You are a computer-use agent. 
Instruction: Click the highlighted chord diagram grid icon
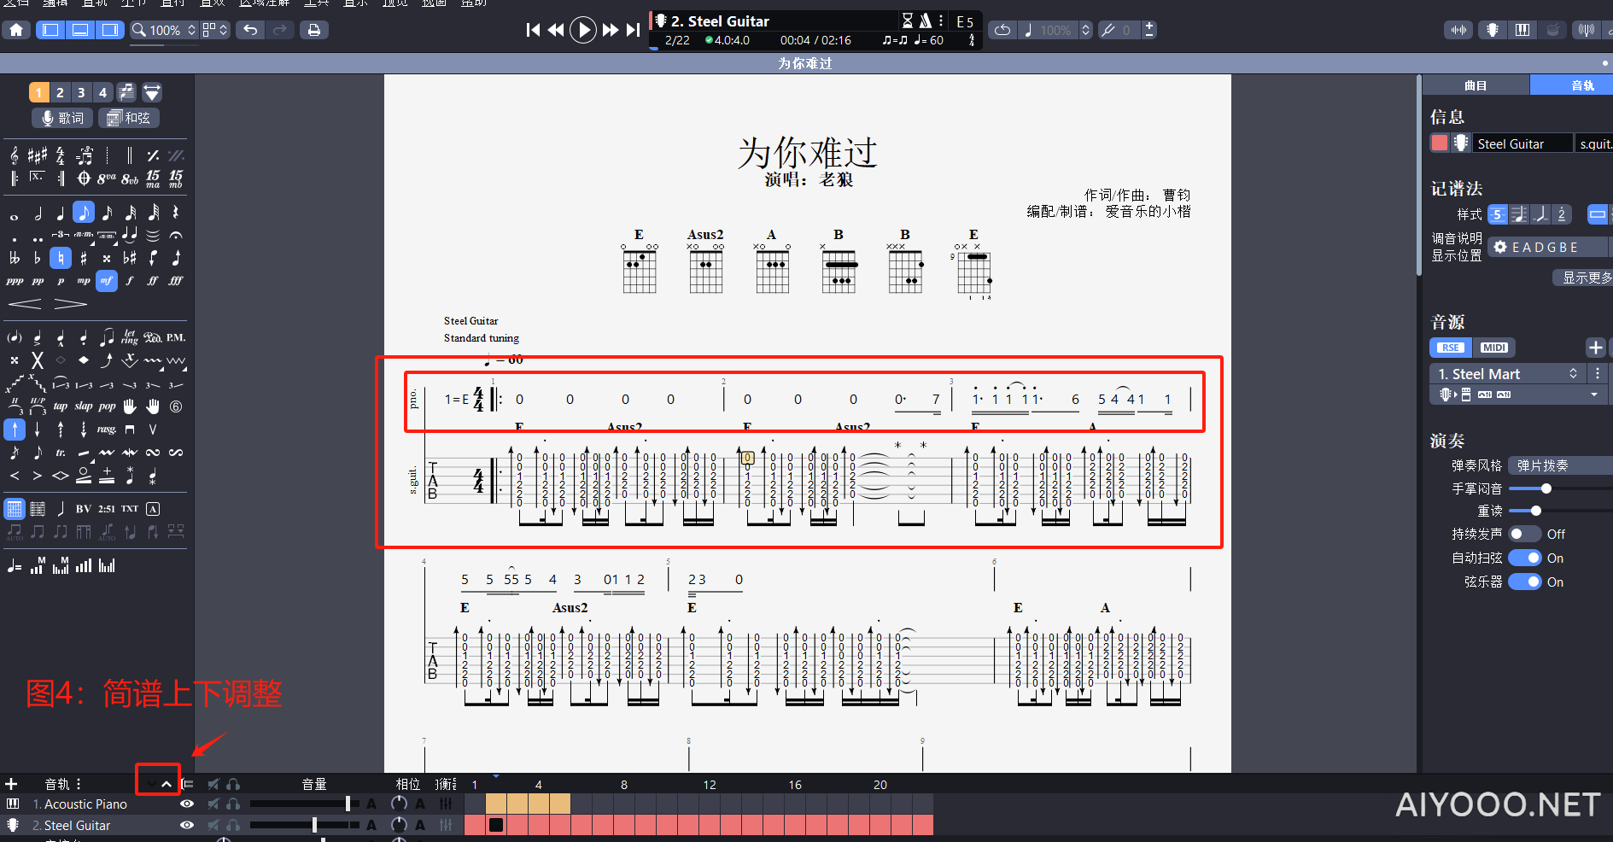(15, 509)
